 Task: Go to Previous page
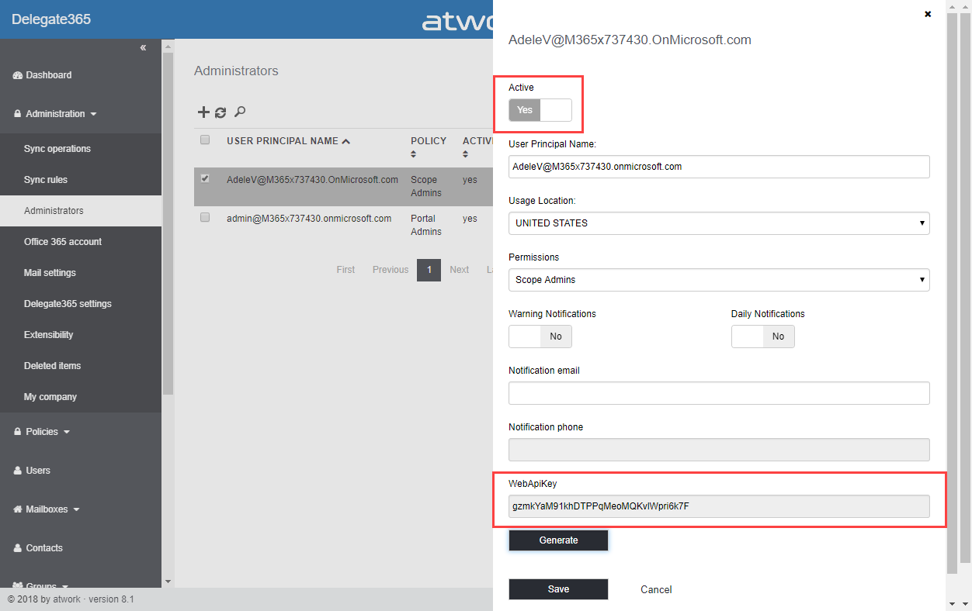coord(391,270)
